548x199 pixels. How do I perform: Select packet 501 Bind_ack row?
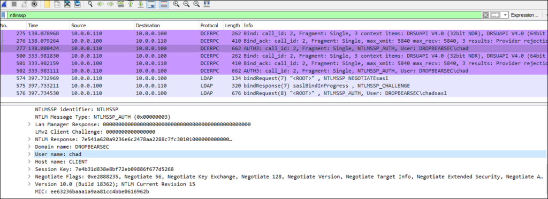tap(274, 63)
